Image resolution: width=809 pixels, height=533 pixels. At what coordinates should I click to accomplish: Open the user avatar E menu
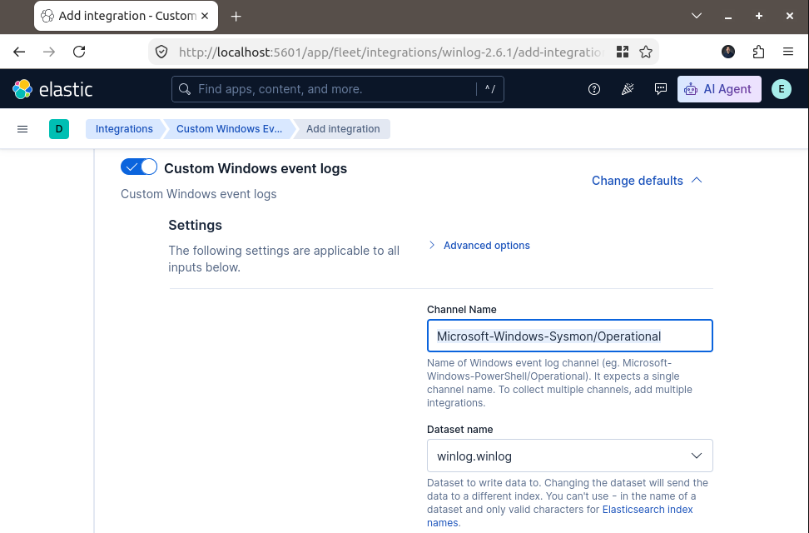coord(782,89)
